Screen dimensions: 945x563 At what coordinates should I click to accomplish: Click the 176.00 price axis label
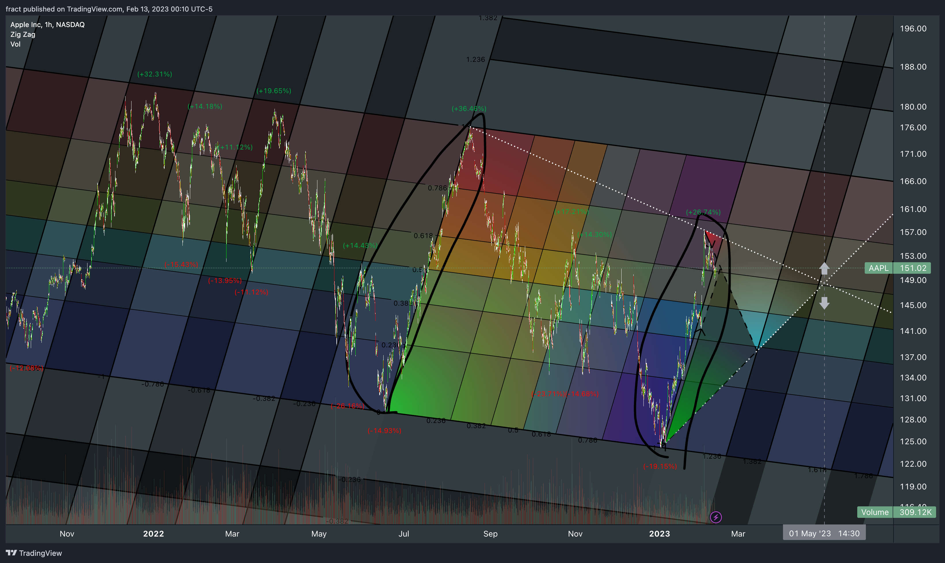913,127
